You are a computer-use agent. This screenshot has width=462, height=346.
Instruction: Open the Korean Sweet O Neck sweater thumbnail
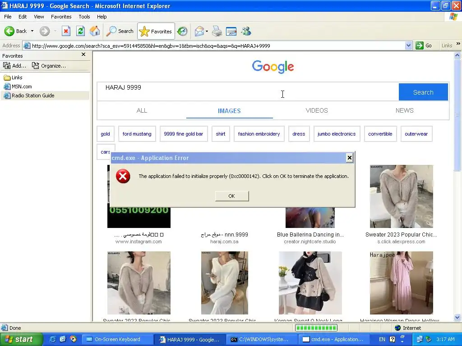click(310, 283)
